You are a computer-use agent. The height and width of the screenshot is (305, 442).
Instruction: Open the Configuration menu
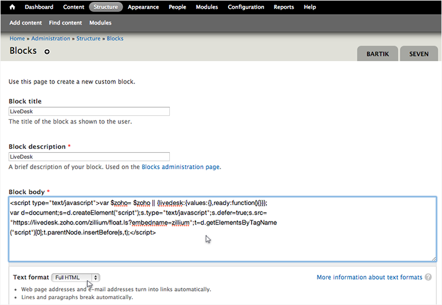point(246,7)
